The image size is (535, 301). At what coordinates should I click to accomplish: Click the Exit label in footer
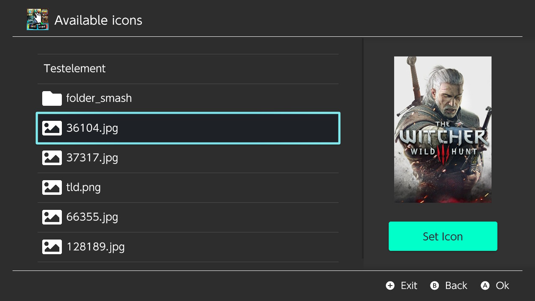409,286
